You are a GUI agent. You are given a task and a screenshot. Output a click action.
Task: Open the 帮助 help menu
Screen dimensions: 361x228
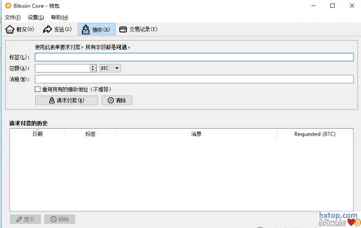coord(59,18)
